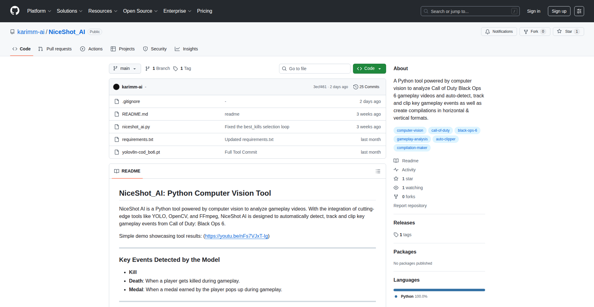Open the niceshot_ai.py file
The image size is (594, 307).
tap(136, 127)
